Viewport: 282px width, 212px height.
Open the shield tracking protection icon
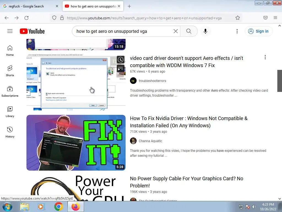(x=54, y=18)
